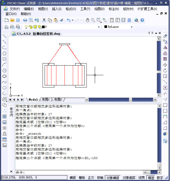Select the Erase tool in modify toolbar
170x181 pixels.
165,36
